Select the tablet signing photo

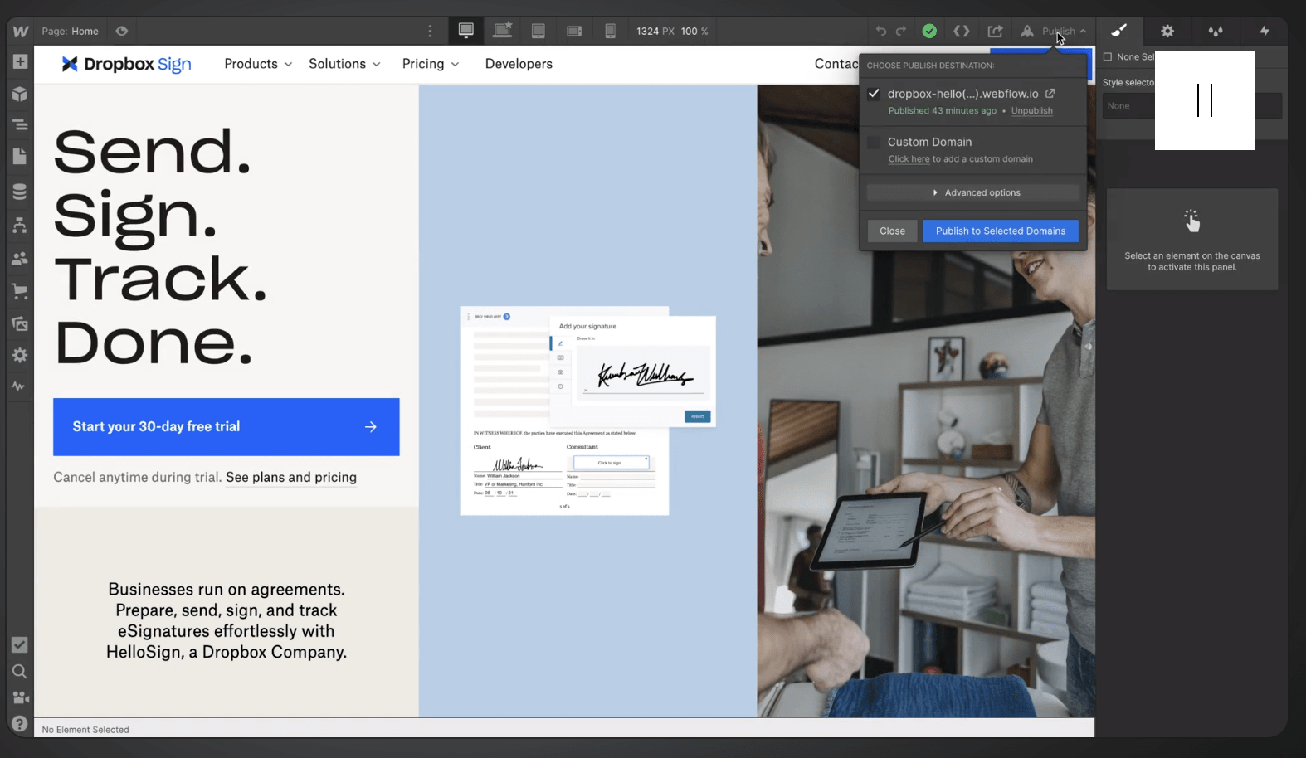(926, 401)
